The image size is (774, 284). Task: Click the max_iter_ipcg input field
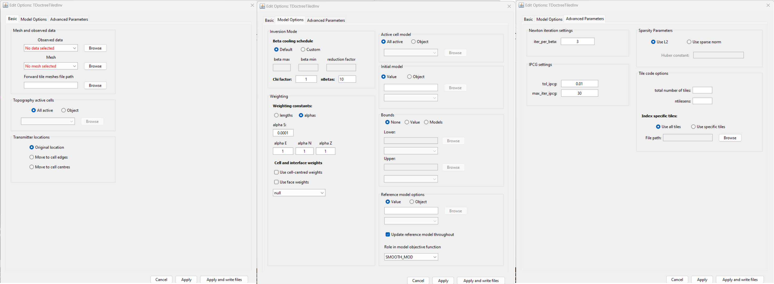pos(580,93)
